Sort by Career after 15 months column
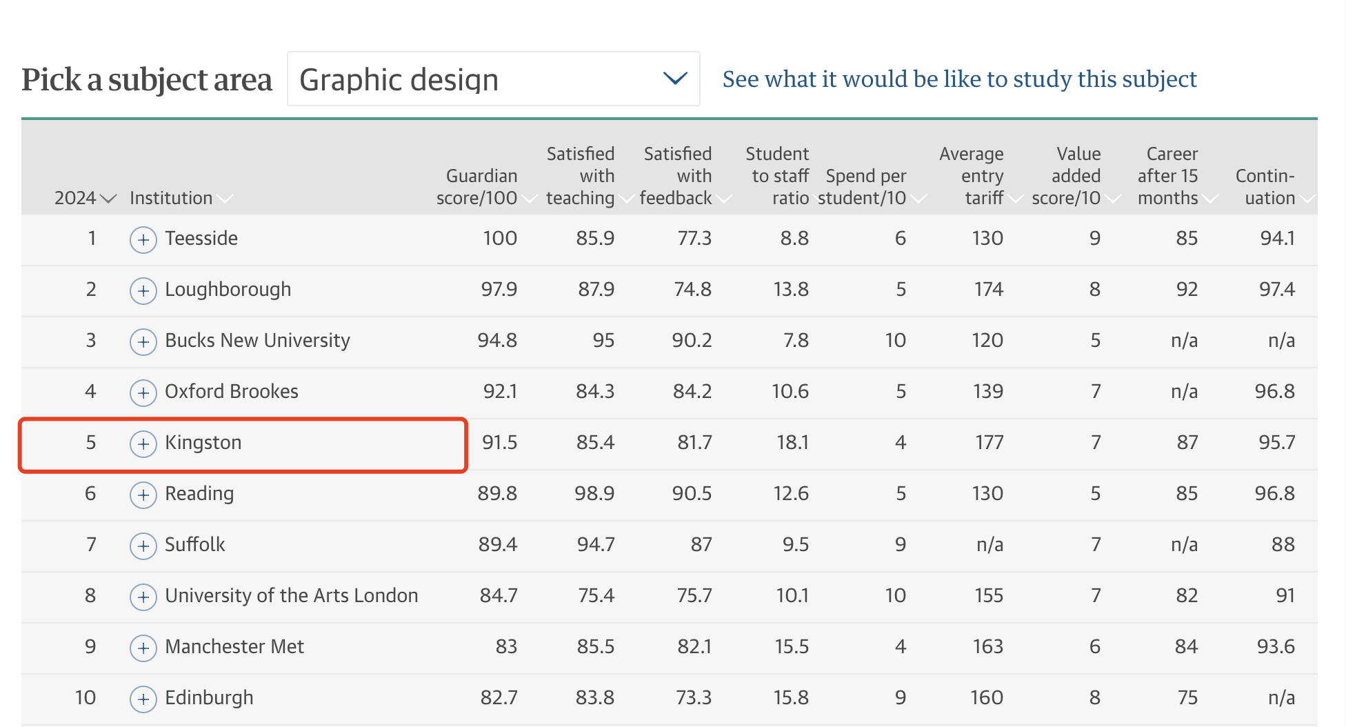The image size is (1346, 727). tap(1178, 176)
